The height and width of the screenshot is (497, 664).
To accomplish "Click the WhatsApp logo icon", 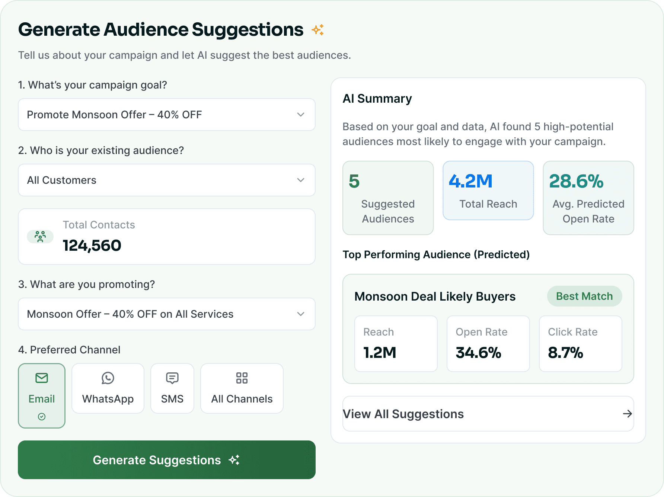I will click(108, 378).
